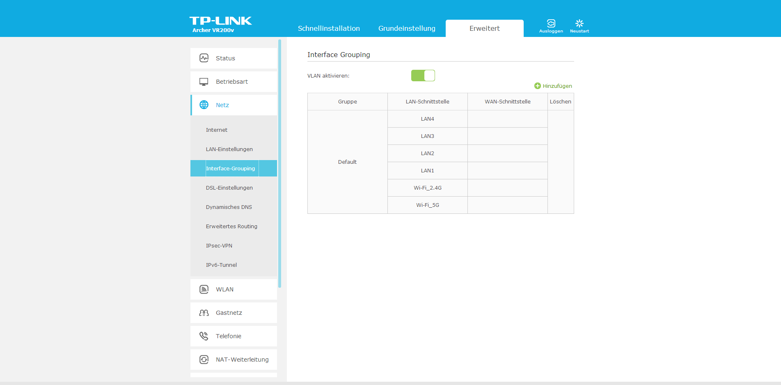Click the Netz globe icon
Image resolution: width=781 pixels, height=385 pixels.
tap(204, 105)
